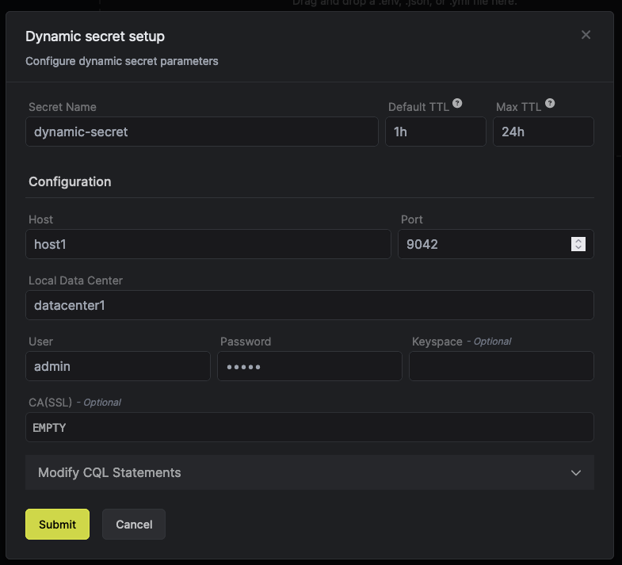Edit the User field containing admin

click(x=118, y=366)
